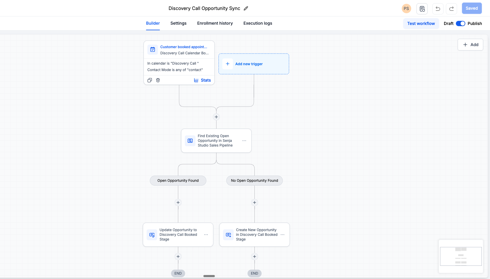Open menu for Create New Opportunity action

(x=282, y=235)
